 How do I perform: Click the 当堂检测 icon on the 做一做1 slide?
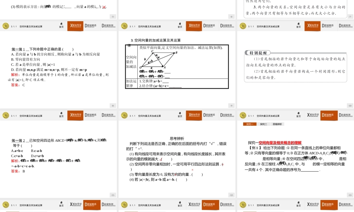click(108, 26)
